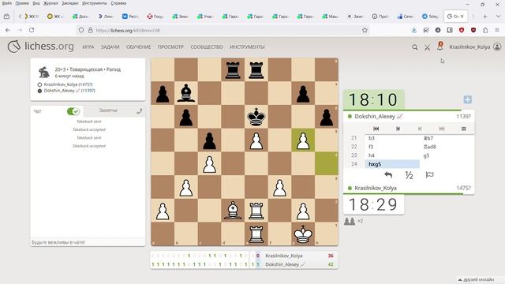The width and height of the screenshot is (505, 284).
Task: Select move hxg5 in move list
Action: coord(392,164)
